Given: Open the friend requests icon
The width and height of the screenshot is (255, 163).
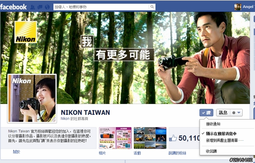Looking at the screenshot, I should click(x=33, y=7).
